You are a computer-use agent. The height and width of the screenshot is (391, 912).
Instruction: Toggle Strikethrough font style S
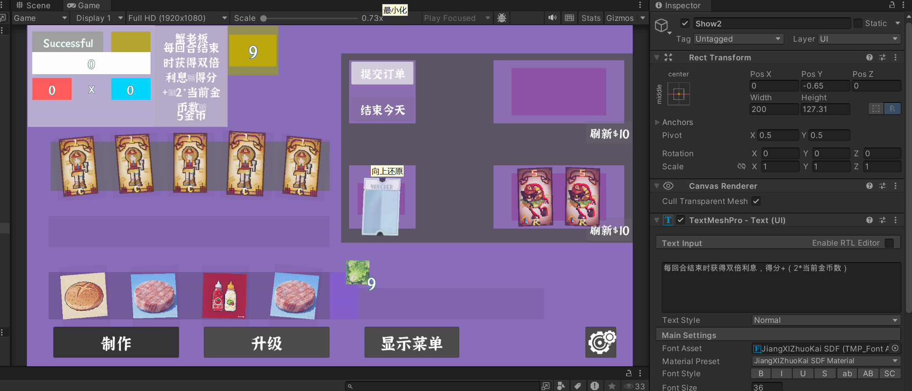click(x=825, y=373)
